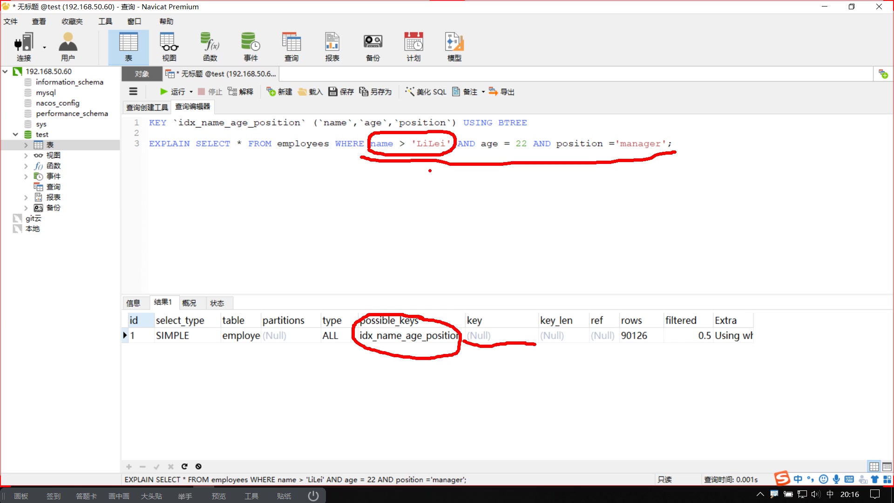Image resolution: width=894 pixels, height=503 pixels.
Task: Open the 文件 menu
Action: pyautogui.click(x=10, y=21)
